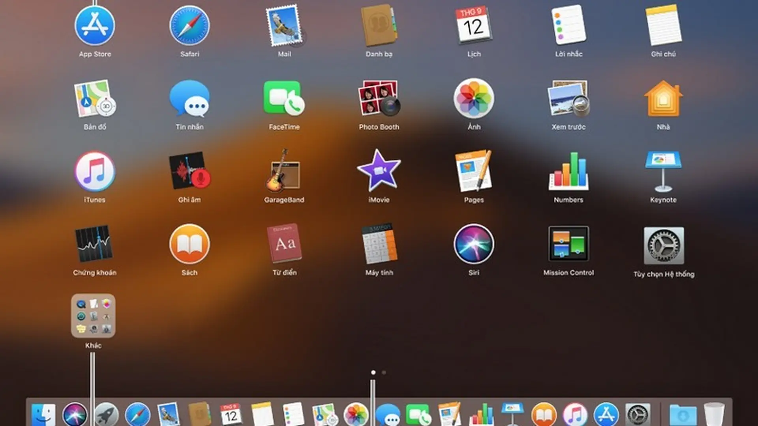758x426 pixels.
Task: Open Photo Booth app
Action: coord(379,99)
